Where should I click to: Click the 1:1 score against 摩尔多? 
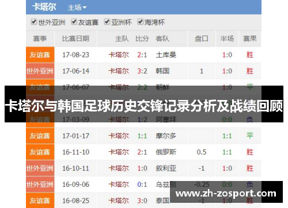pyautogui.click(x=142, y=136)
